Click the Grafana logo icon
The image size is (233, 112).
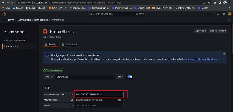[x=4, y=14]
